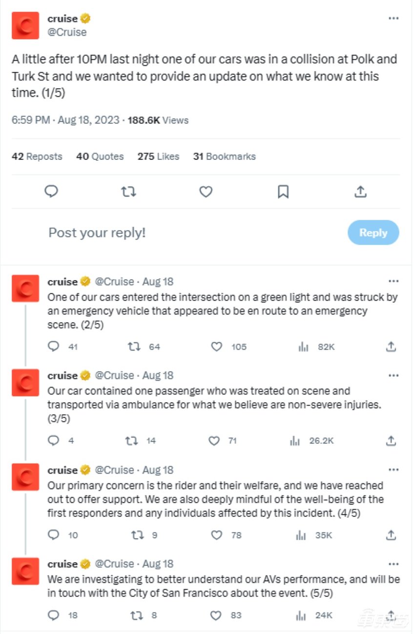This screenshot has width=415, height=634.
Task: Open more options on the (5/5) tweet
Action: click(394, 563)
